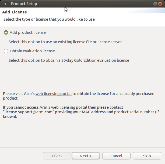Click the 'Add product license' label text
Screen dimensions: 165x164
[x=28, y=32]
